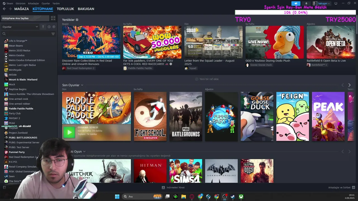Open the Feign game cover
The image size is (358, 201).
pos(293,116)
